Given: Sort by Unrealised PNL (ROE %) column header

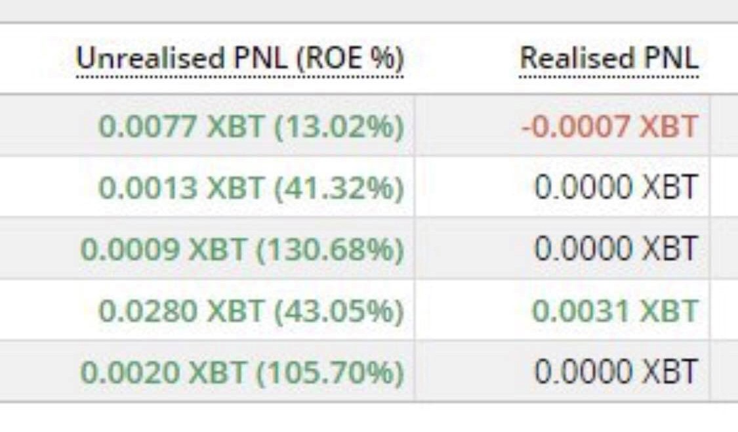Looking at the screenshot, I should click(x=239, y=59).
